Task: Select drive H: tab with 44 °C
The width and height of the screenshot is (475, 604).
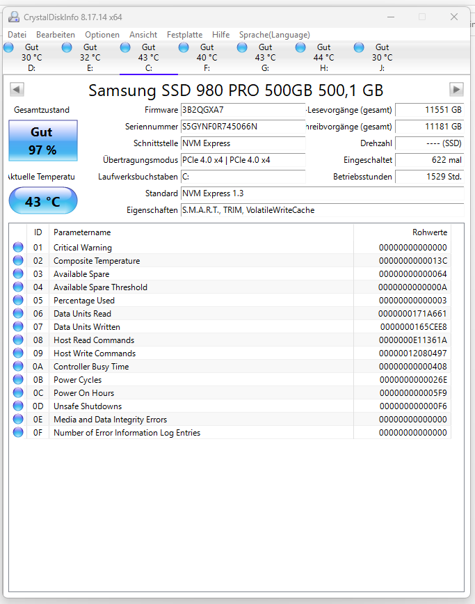Action: 324,57
